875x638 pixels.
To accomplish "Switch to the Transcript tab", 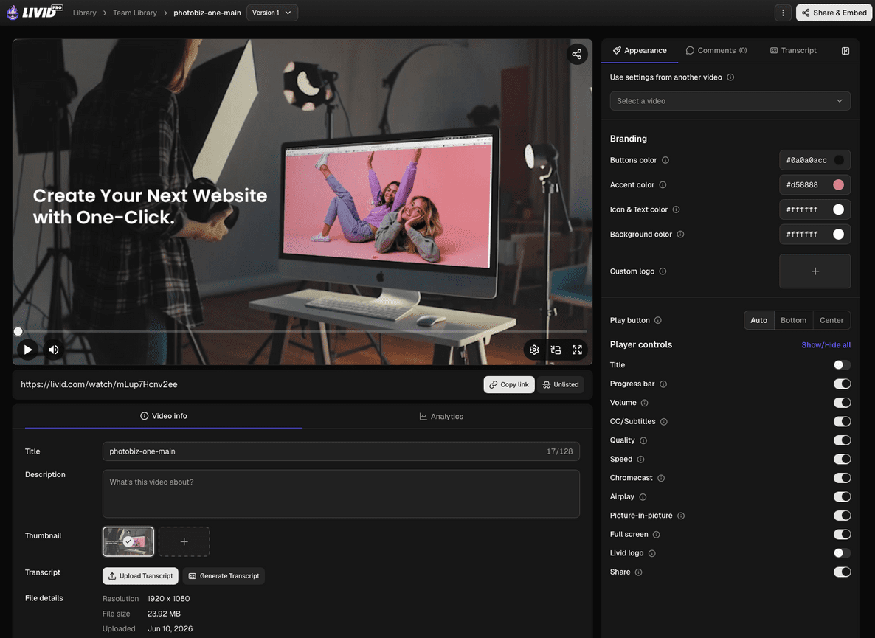I will click(x=793, y=50).
